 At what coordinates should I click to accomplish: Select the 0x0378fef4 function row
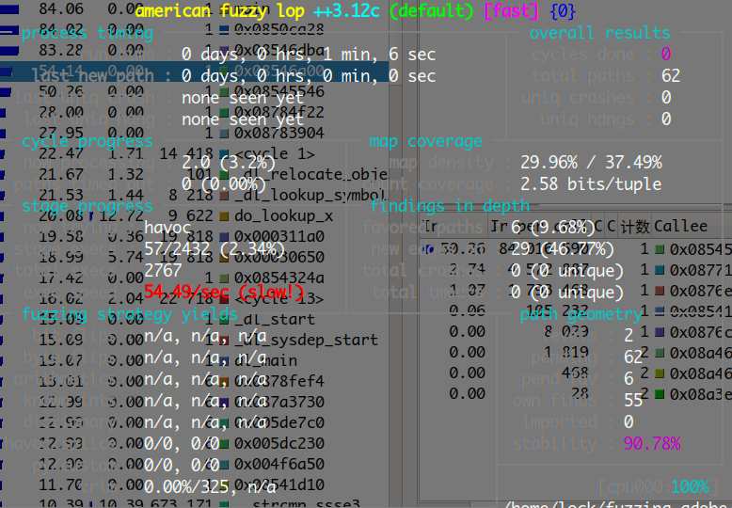pos(194,381)
